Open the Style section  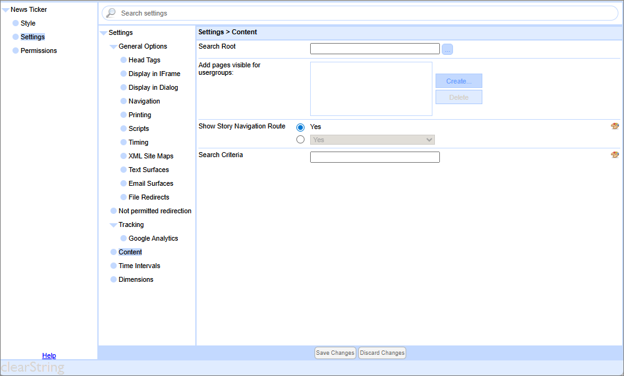coord(28,23)
